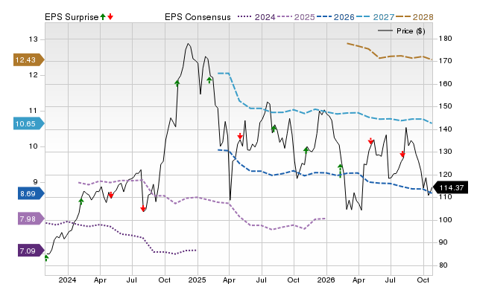The image size is (477, 284).
Task: Toggle the 2027 consensus legend entry
Action: click(x=375, y=17)
